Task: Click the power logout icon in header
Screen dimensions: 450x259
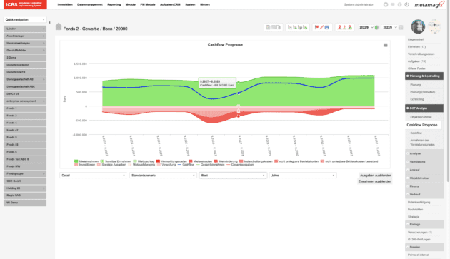Action: click(406, 4)
